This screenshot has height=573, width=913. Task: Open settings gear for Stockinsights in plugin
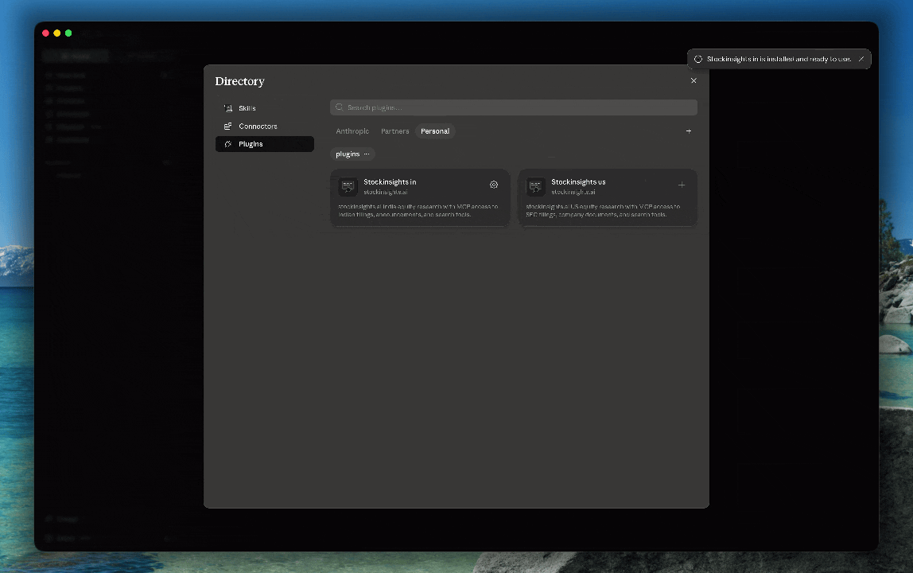click(494, 185)
